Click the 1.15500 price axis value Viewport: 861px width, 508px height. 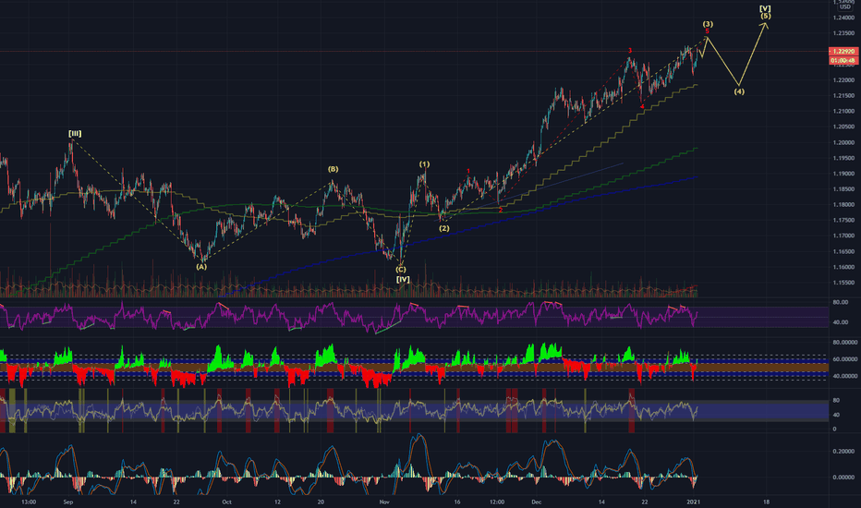tap(843, 283)
